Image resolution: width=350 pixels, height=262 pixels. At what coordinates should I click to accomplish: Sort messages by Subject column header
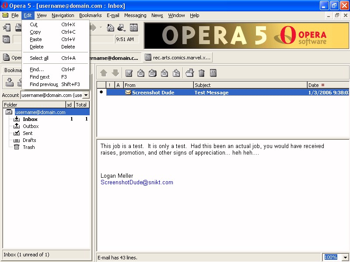click(x=250, y=85)
